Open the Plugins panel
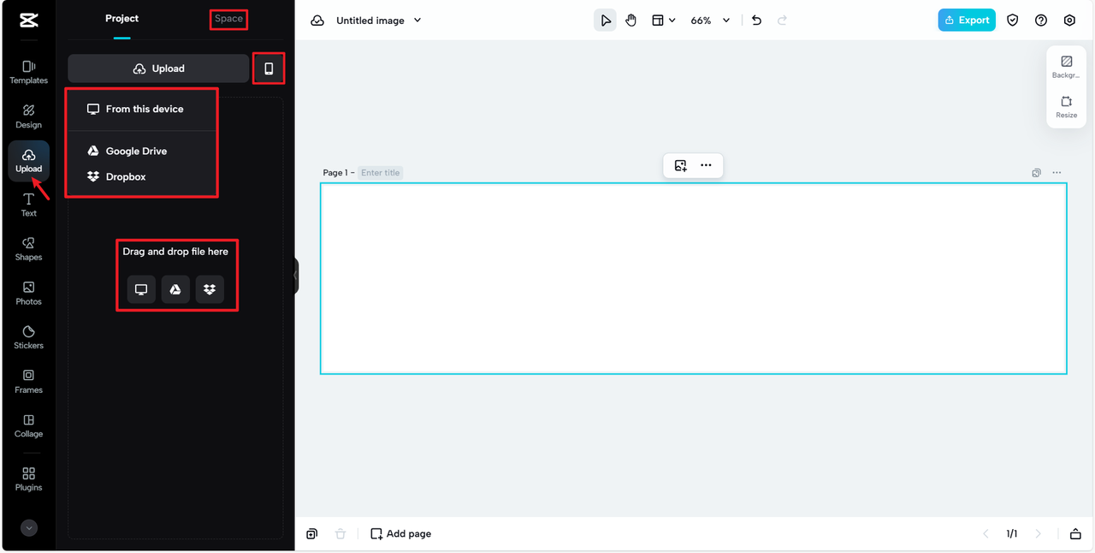This screenshot has height=553, width=1095. point(28,479)
